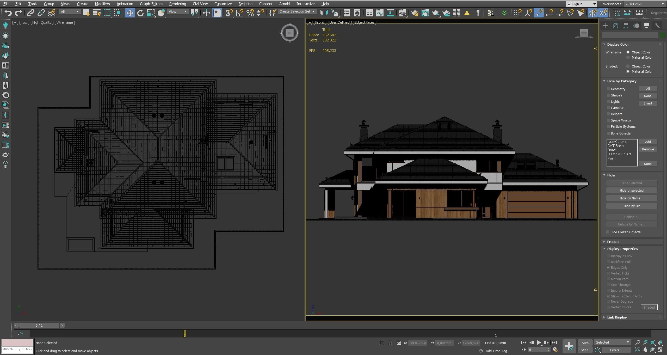Check the Lights hide category

608,101
